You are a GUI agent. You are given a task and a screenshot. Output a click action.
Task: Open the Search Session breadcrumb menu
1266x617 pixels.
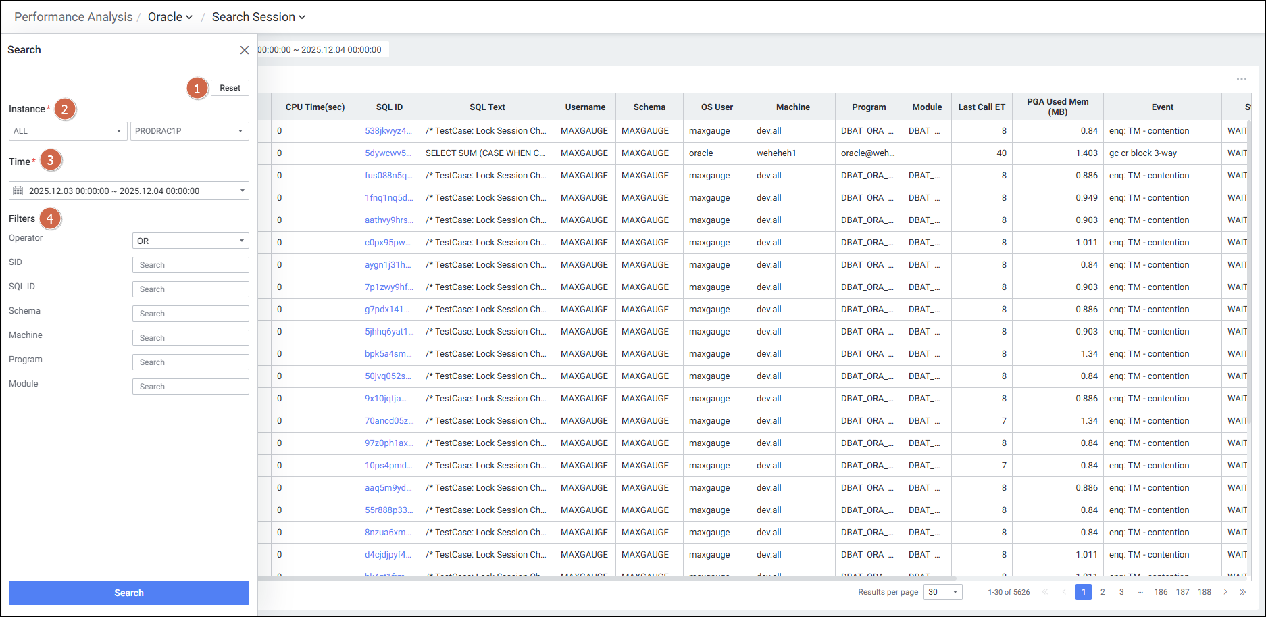tap(258, 17)
